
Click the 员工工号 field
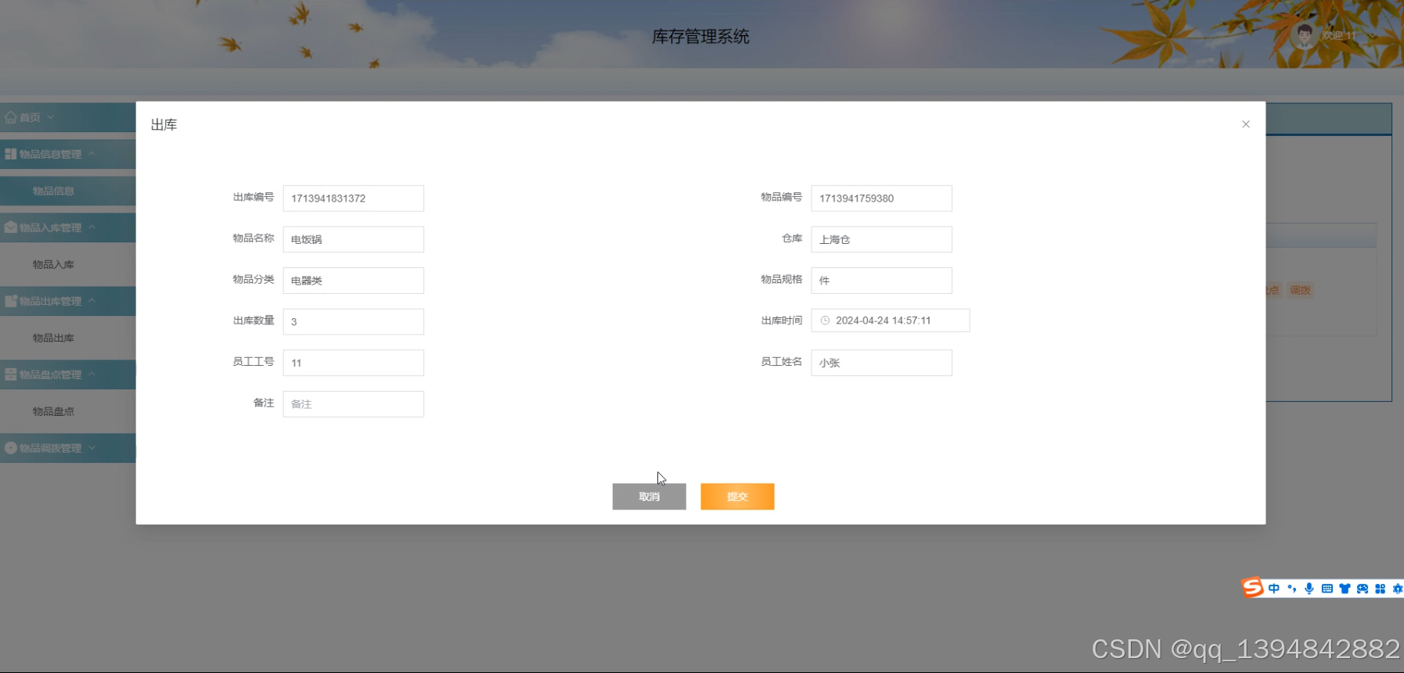[x=353, y=363]
